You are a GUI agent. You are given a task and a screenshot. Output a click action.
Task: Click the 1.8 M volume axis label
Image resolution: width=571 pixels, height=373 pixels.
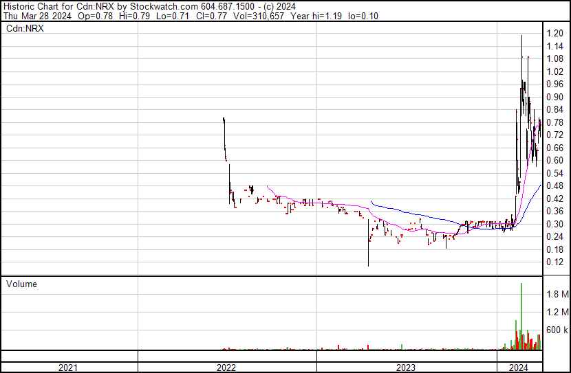pyautogui.click(x=557, y=294)
